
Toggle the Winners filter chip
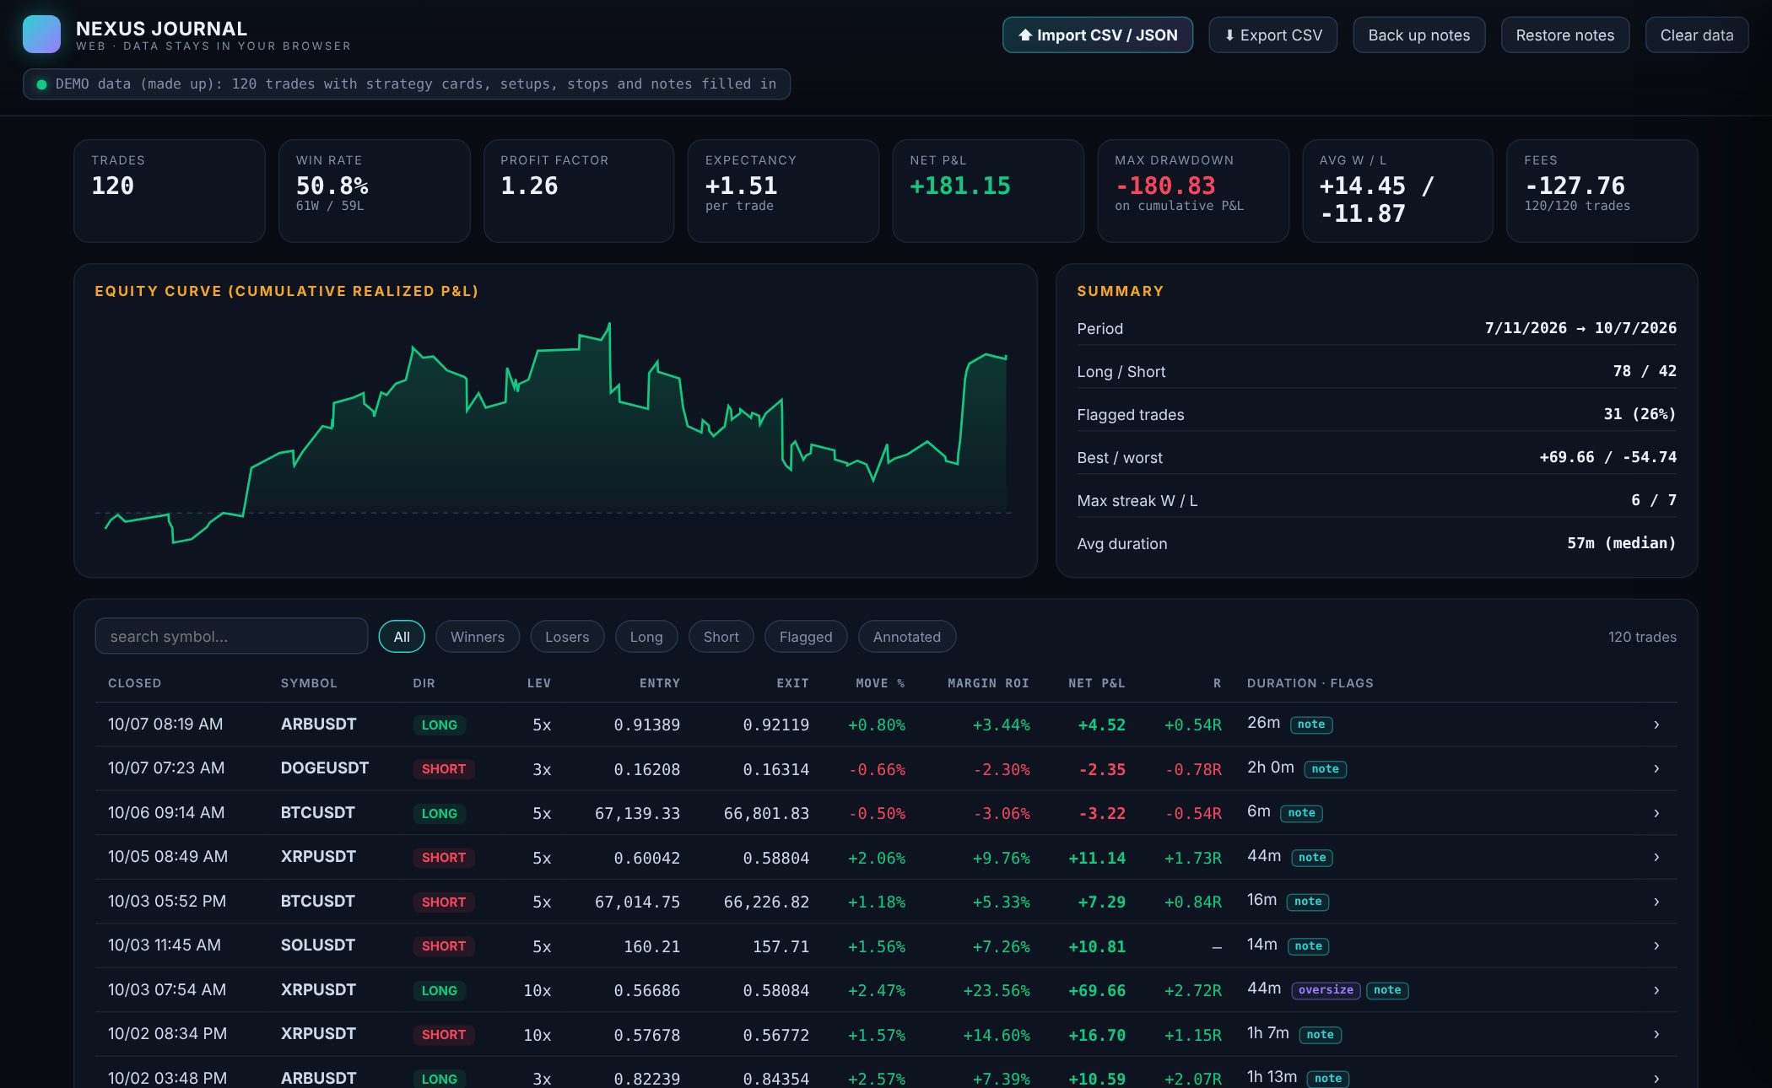pos(477,637)
